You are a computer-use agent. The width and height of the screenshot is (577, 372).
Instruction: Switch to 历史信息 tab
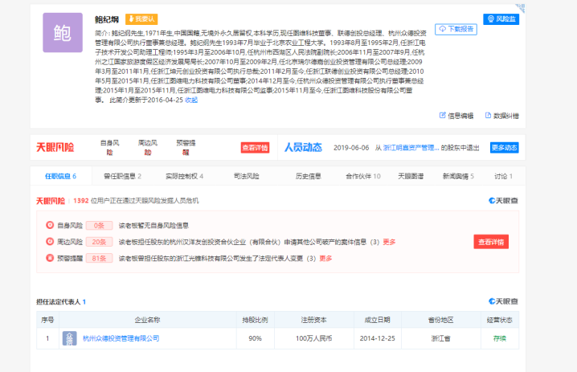coord(309,176)
